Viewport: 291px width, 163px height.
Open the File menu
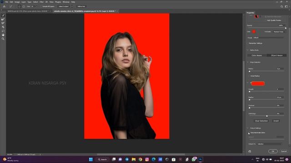click(6, 2)
